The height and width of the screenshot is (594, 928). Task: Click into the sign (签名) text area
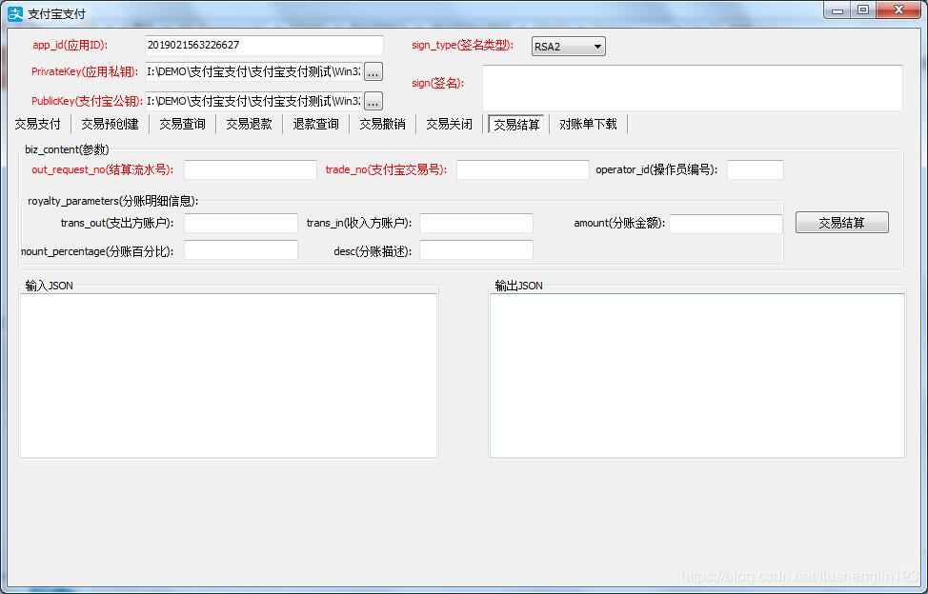(693, 88)
